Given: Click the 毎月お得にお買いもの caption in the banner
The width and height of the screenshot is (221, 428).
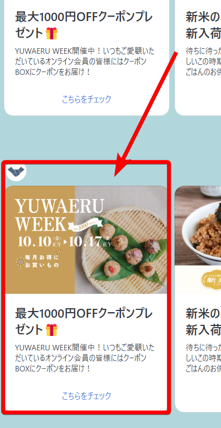Looking at the screenshot, I should (x=41, y=261).
